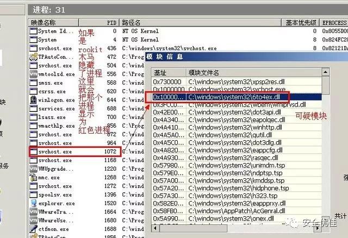Click the svchost.exe icon with PID 504

[x=33, y=65]
